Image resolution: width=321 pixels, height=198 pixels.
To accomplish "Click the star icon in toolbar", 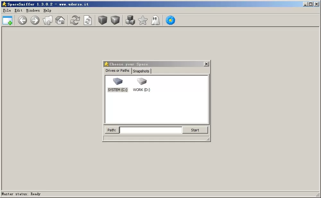I will (x=143, y=21).
